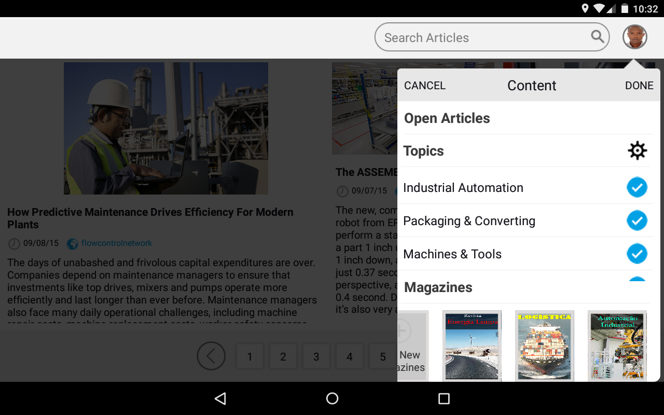Tap the 09/07/15 article date
Image resolution: width=664 pixels, height=415 pixels.
369,191
